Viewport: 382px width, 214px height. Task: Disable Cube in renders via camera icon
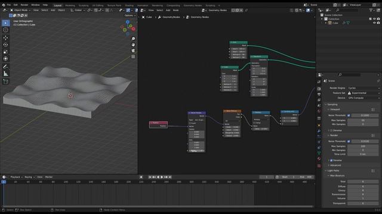(378, 23)
